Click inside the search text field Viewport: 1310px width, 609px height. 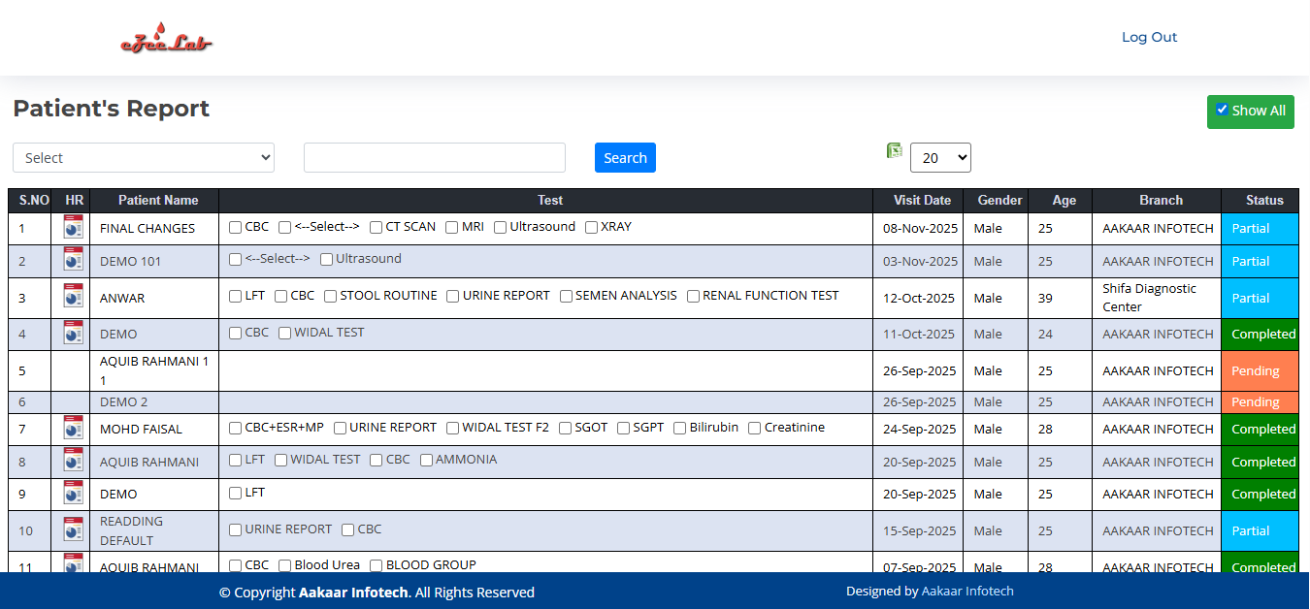(434, 157)
